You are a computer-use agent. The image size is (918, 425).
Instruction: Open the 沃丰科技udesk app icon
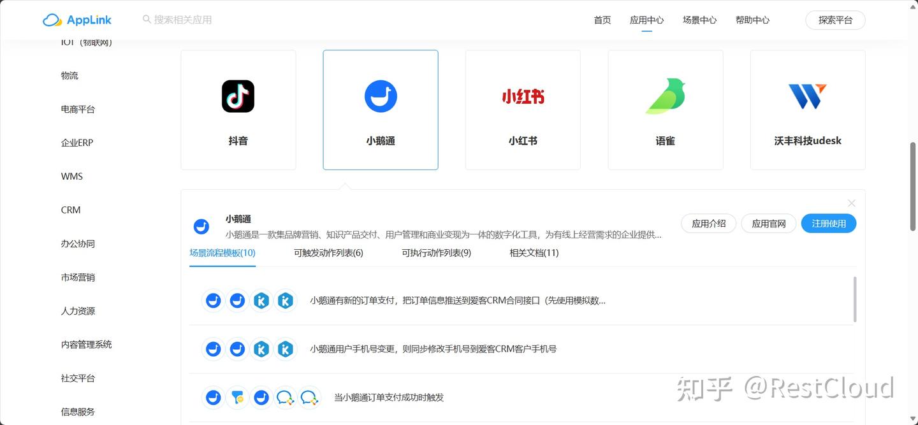[807, 96]
